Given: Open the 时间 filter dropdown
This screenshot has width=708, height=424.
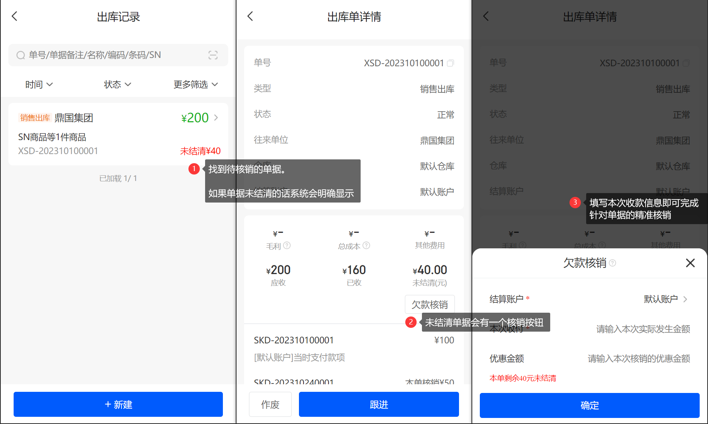Looking at the screenshot, I should pos(39,84).
